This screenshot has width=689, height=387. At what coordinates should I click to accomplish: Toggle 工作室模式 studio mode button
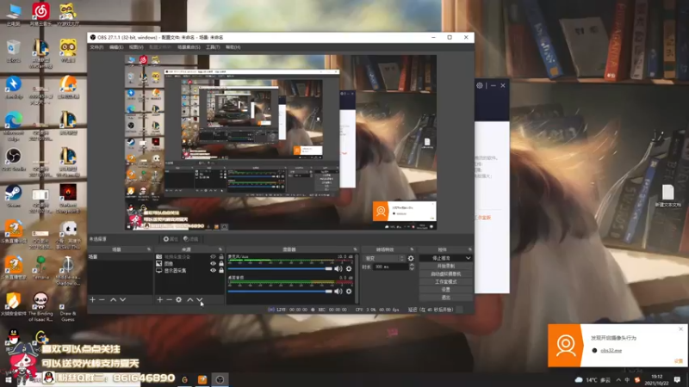pos(446,282)
